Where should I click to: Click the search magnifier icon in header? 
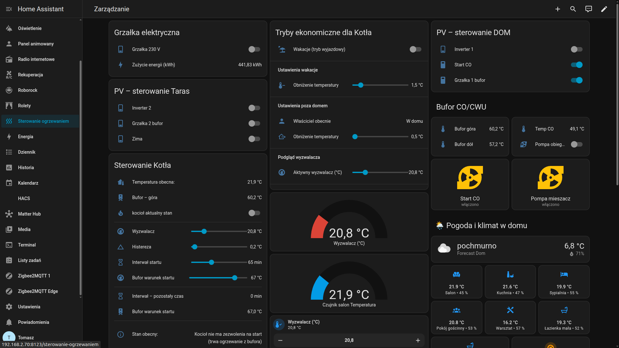573,9
